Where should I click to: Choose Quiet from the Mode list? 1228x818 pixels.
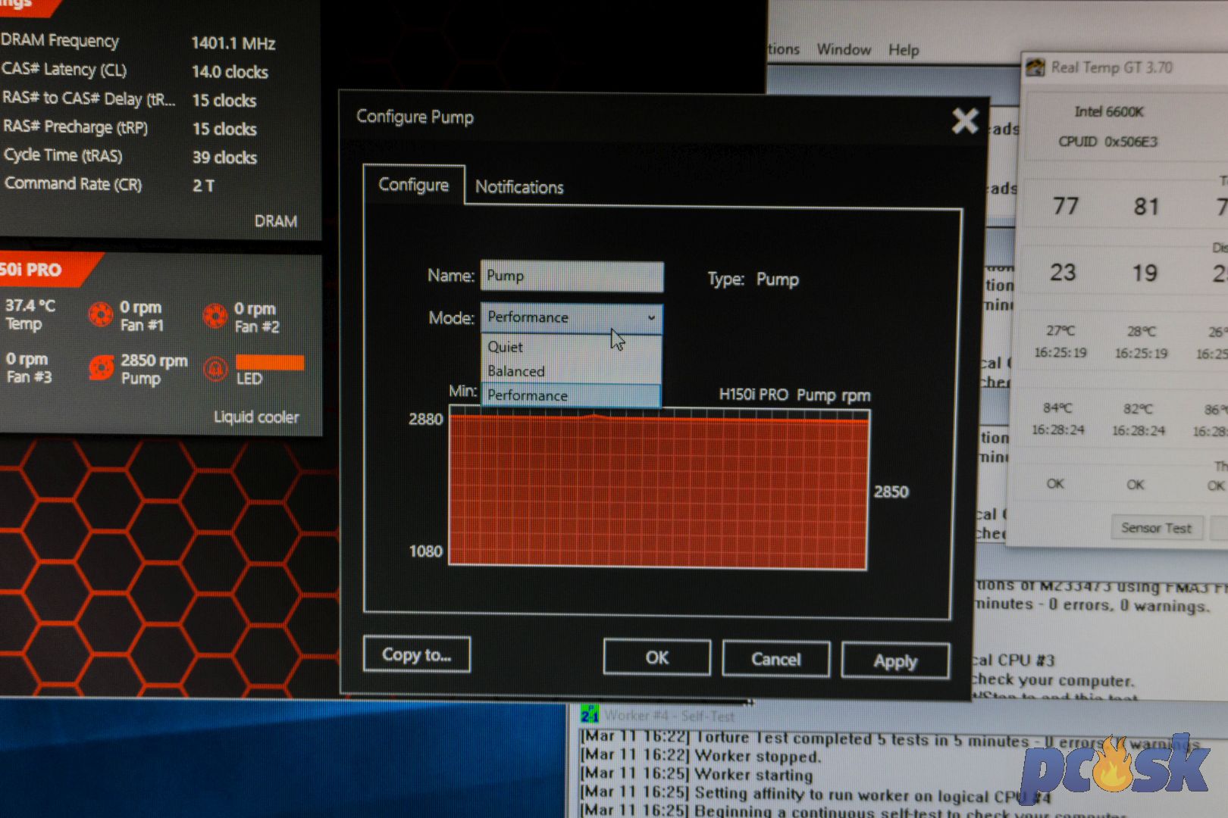click(x=571, y=347)
